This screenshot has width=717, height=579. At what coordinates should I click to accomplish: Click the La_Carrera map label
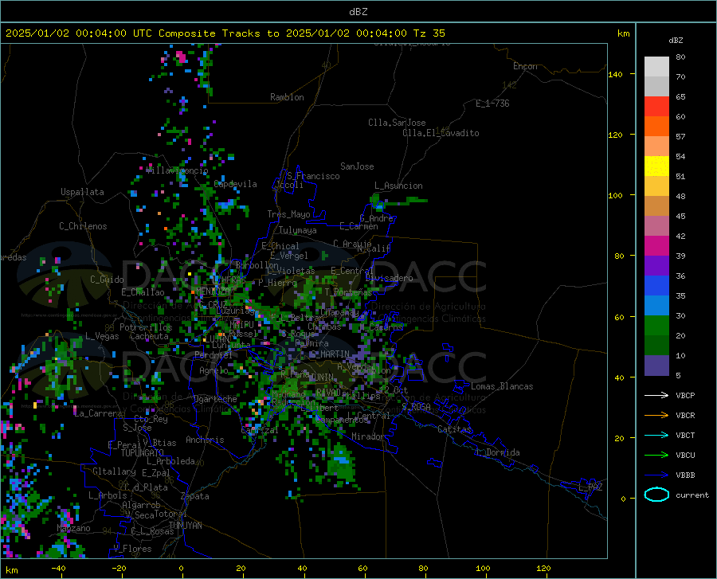98,413
